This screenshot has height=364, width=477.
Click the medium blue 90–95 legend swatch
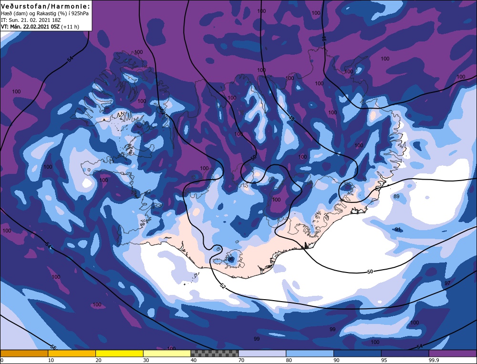[357, 353]
